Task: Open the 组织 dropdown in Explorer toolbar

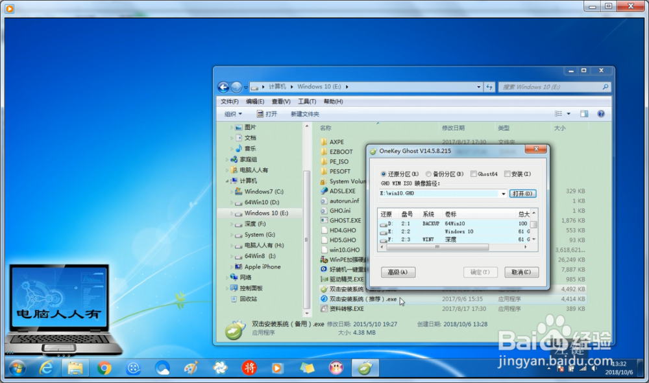Action: (x=233, y=114)
